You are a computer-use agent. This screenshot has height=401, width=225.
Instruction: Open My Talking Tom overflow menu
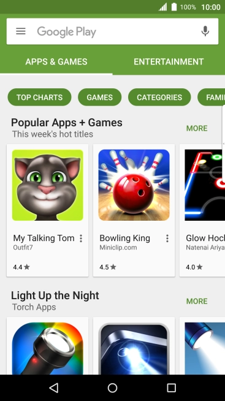click(81, 239)
